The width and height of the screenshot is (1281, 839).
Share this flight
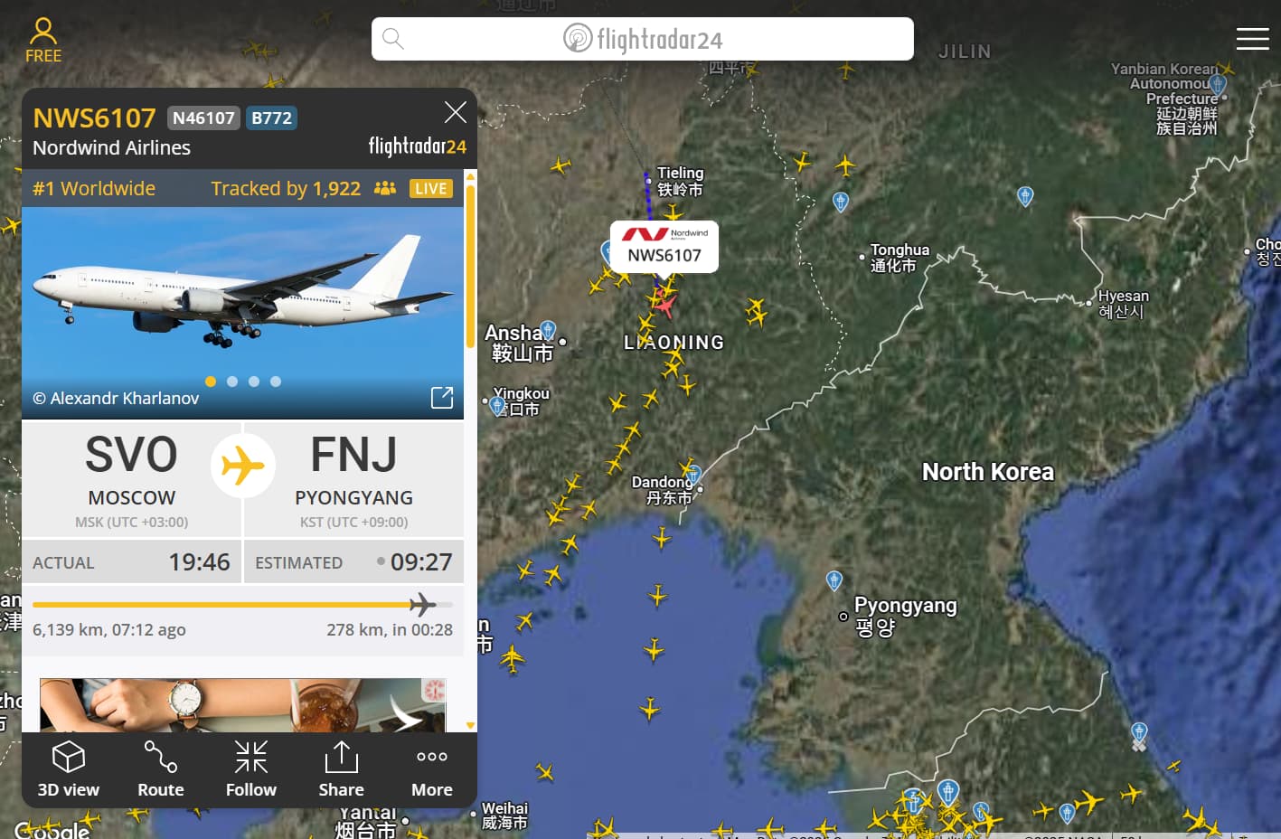click(342, 769)
